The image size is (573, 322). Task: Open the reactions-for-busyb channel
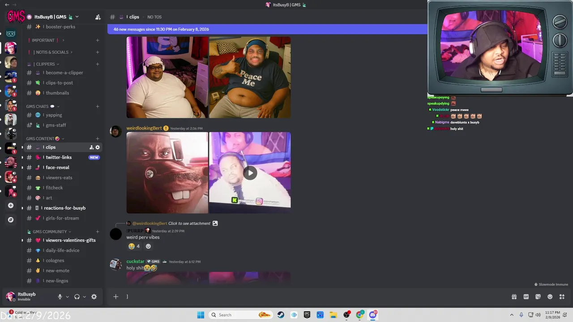63,208
